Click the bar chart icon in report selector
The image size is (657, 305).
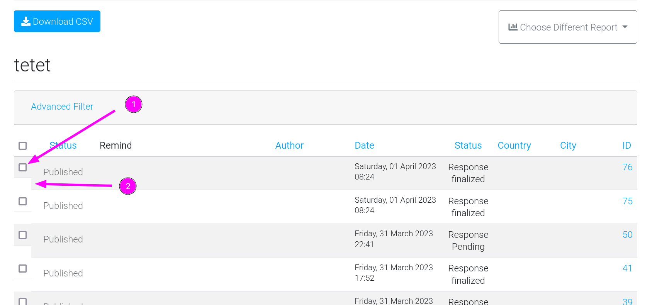click(513, 27)
